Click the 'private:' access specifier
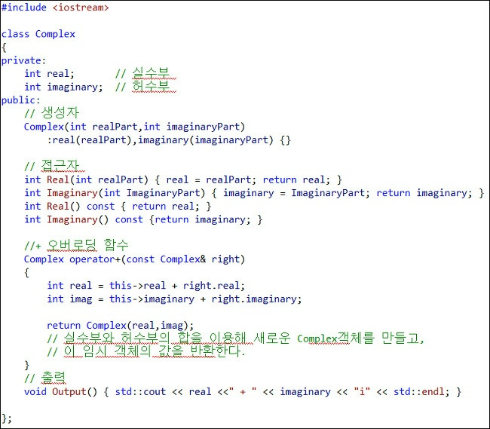The height and width of the screenshot is (429, 490). [23, 60]
